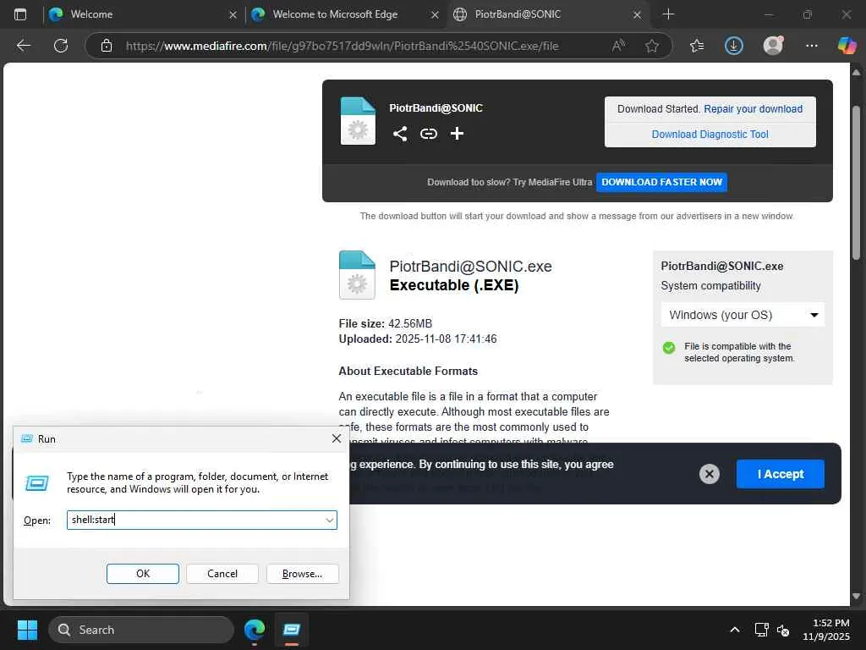866x650 pixels.
Task: Open Download Diagnostic Tool link
Action: click(710, 135)
